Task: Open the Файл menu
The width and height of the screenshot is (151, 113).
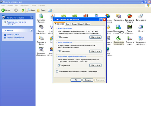Action: click(3, 6)
